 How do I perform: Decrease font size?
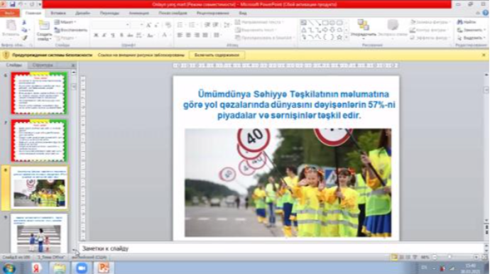[x=156, y=25]
